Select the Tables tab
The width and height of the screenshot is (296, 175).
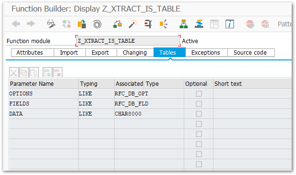169,52
